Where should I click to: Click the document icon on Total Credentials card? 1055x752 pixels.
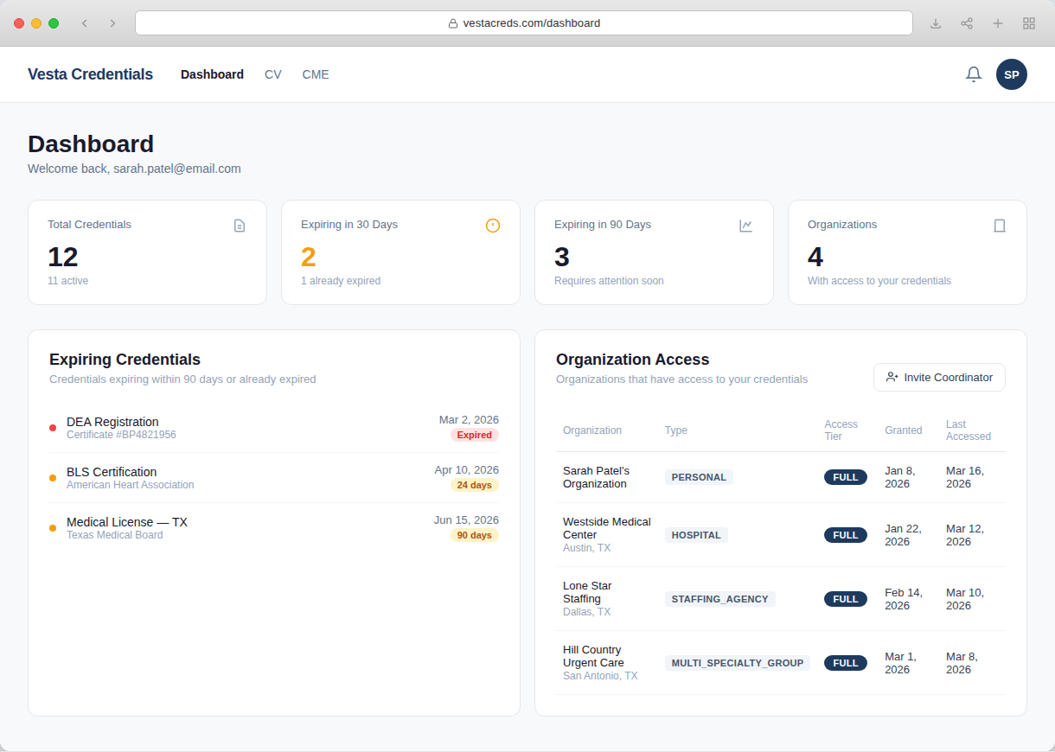[x=240, y=226]
